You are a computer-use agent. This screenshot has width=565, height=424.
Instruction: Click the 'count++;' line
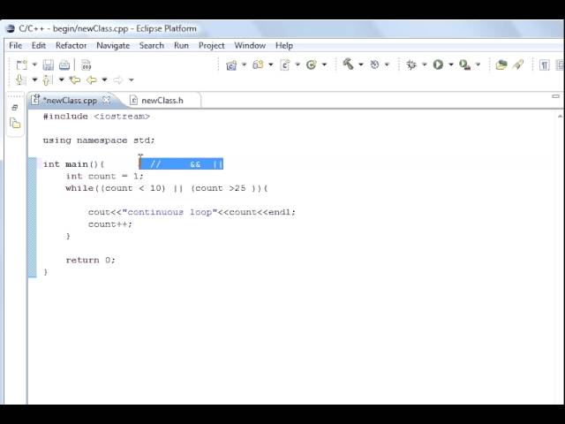[110, 224]
